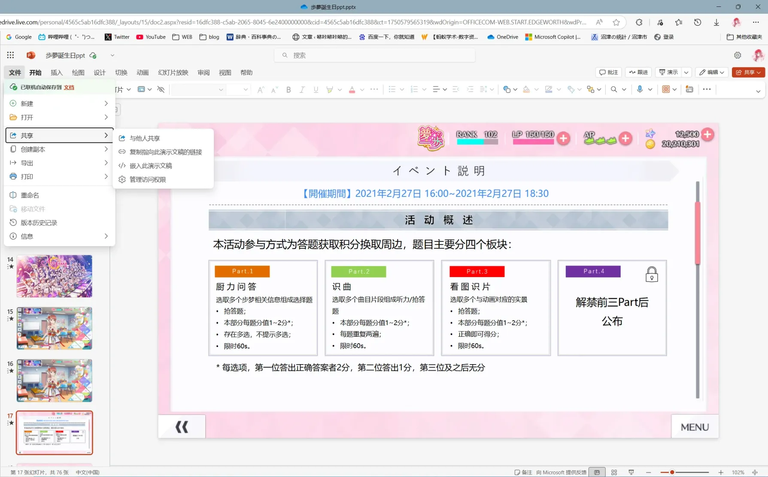Open the app launcher waffle icon

pos(10,55)
